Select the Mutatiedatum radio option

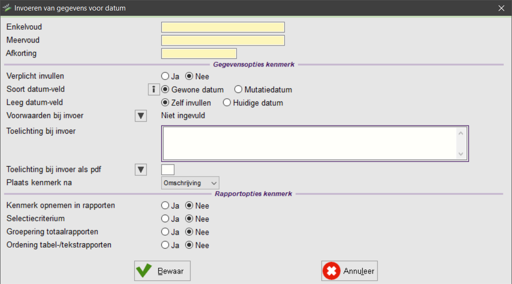[x=238, y=90]
